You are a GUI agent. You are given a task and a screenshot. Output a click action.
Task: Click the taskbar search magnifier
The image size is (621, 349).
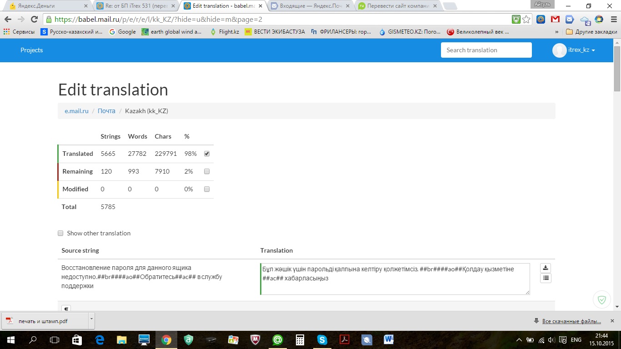(x=33, y=339)
